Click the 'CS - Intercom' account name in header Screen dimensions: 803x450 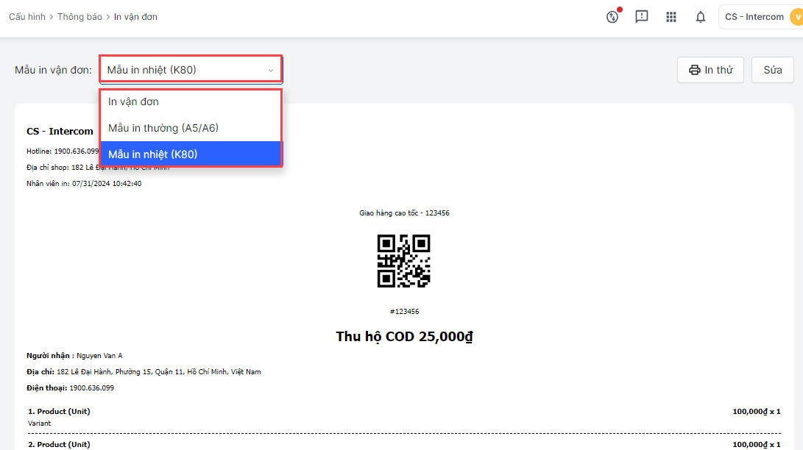754,17
